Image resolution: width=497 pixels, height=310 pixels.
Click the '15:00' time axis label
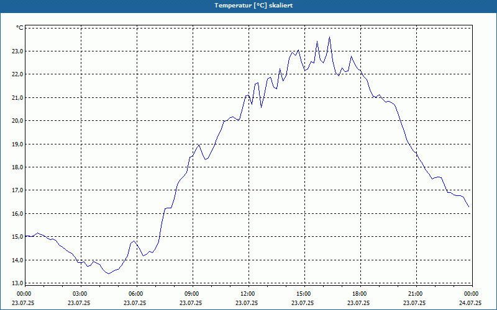coord(304,294)
